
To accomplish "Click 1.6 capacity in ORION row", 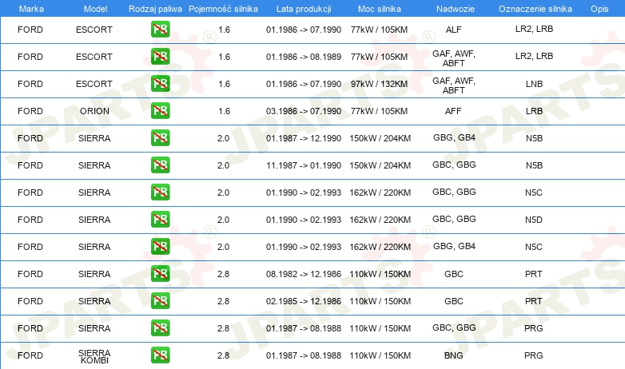I will point(224,111).
